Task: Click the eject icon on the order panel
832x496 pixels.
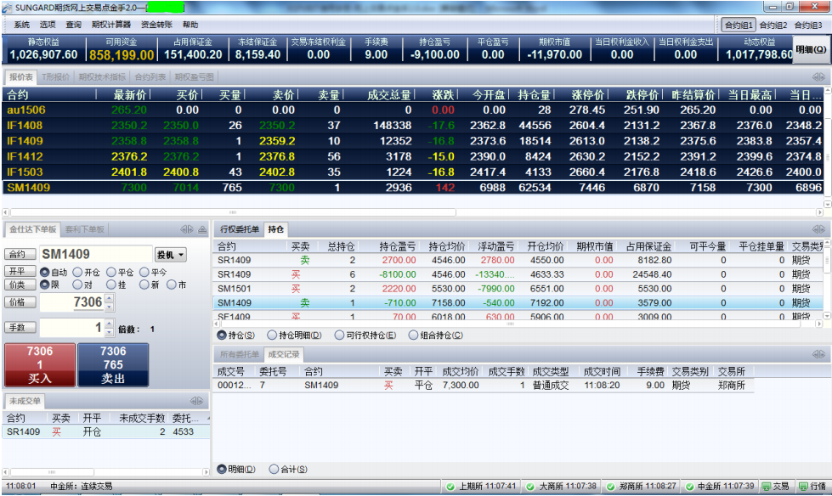Action: [202, 229]
